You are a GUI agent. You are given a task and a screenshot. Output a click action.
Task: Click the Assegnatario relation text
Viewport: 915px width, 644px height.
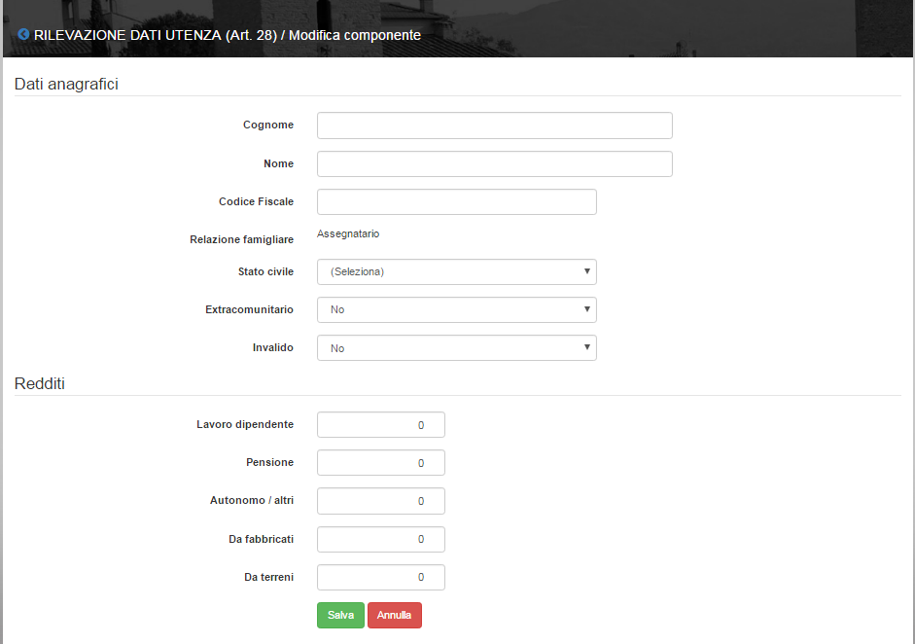coord(348,233)
